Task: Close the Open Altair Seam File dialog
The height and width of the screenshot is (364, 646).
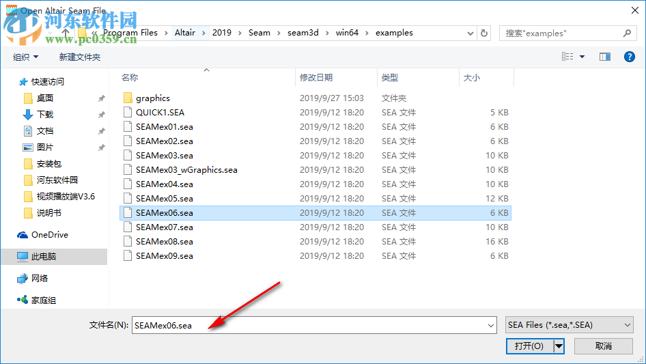Action: coord(635,10)
